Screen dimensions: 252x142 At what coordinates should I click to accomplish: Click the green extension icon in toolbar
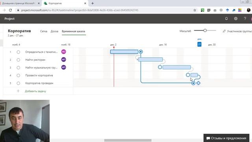[x=202, y=10]
